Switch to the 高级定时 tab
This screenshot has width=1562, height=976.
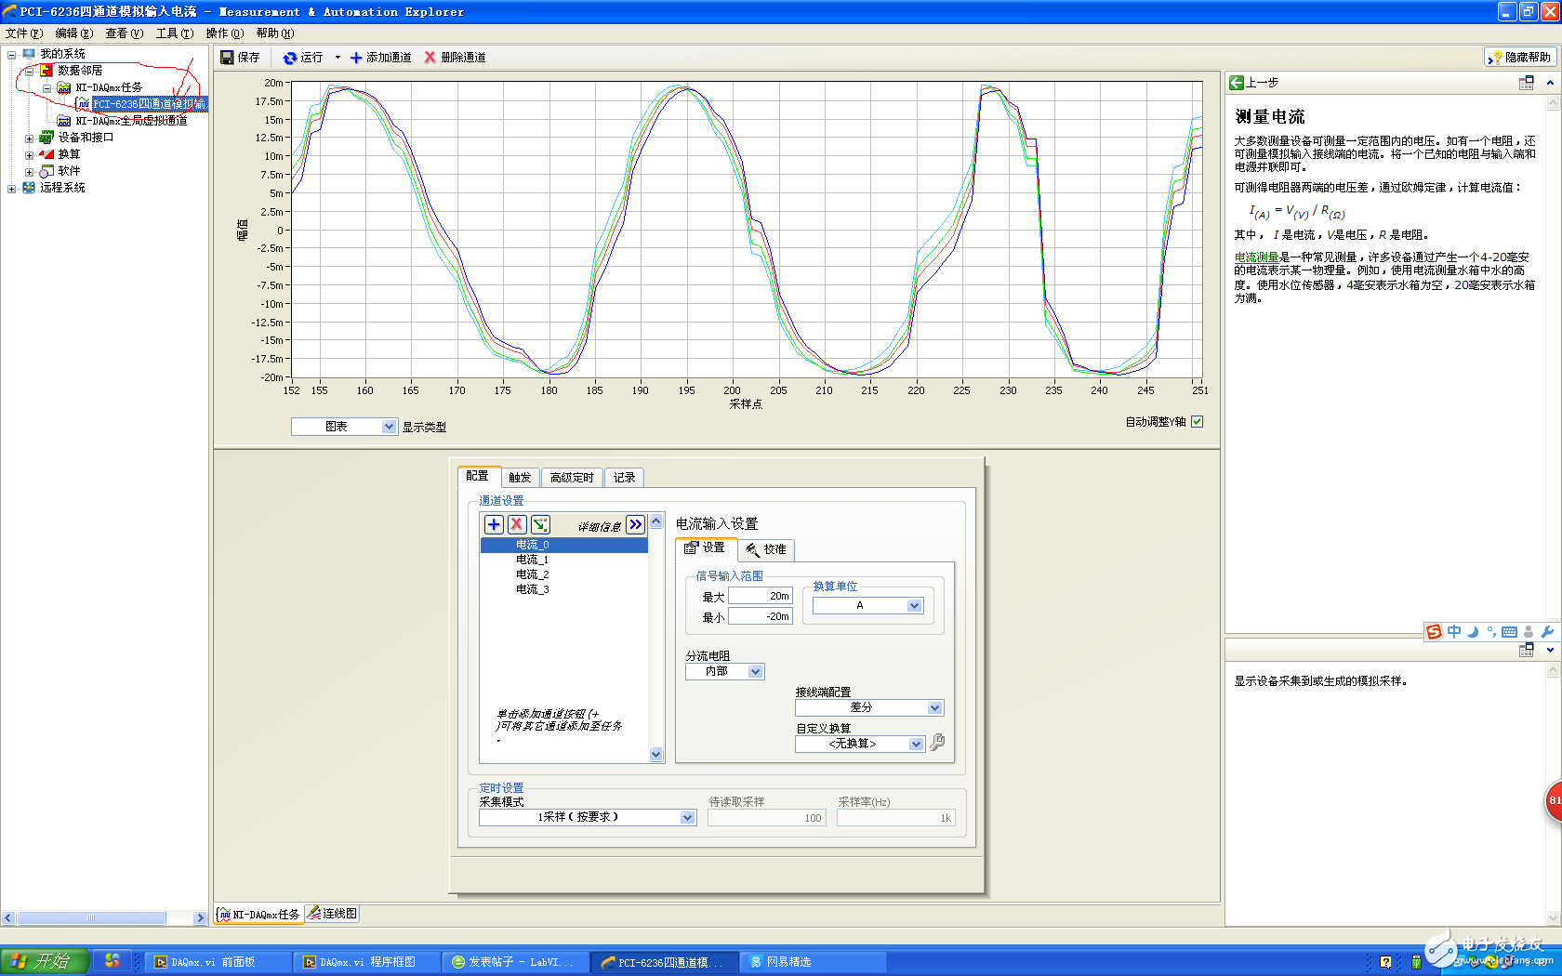pyautogui.click(x=572, y=478)
